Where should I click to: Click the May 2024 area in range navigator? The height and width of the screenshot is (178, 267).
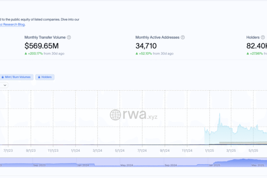126,165
